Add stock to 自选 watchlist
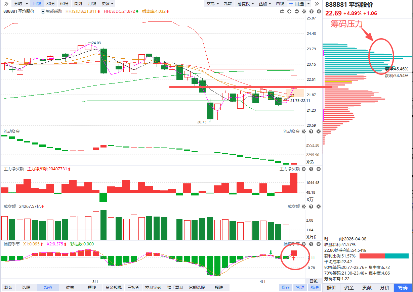This screenshot has width=413, height=292. [296, 4]
